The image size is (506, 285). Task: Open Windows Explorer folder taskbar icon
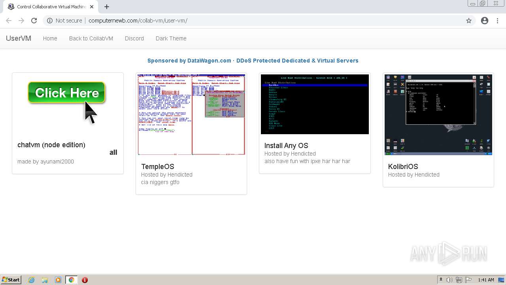pyautogui.click(x=45, y=280)
